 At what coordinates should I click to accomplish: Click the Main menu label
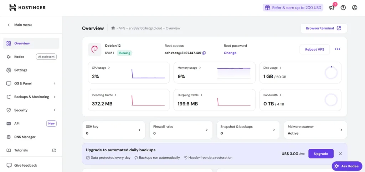click(23, 25)
